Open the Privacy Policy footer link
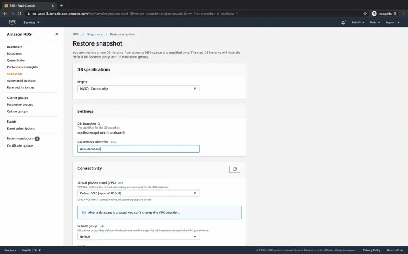The width and height of the screenshot is (408, 254). click(x=372, y=250)
